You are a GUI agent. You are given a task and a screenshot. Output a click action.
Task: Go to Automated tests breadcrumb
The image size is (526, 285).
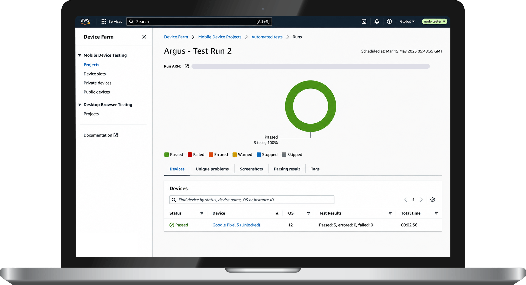click(x=267, y=37)
